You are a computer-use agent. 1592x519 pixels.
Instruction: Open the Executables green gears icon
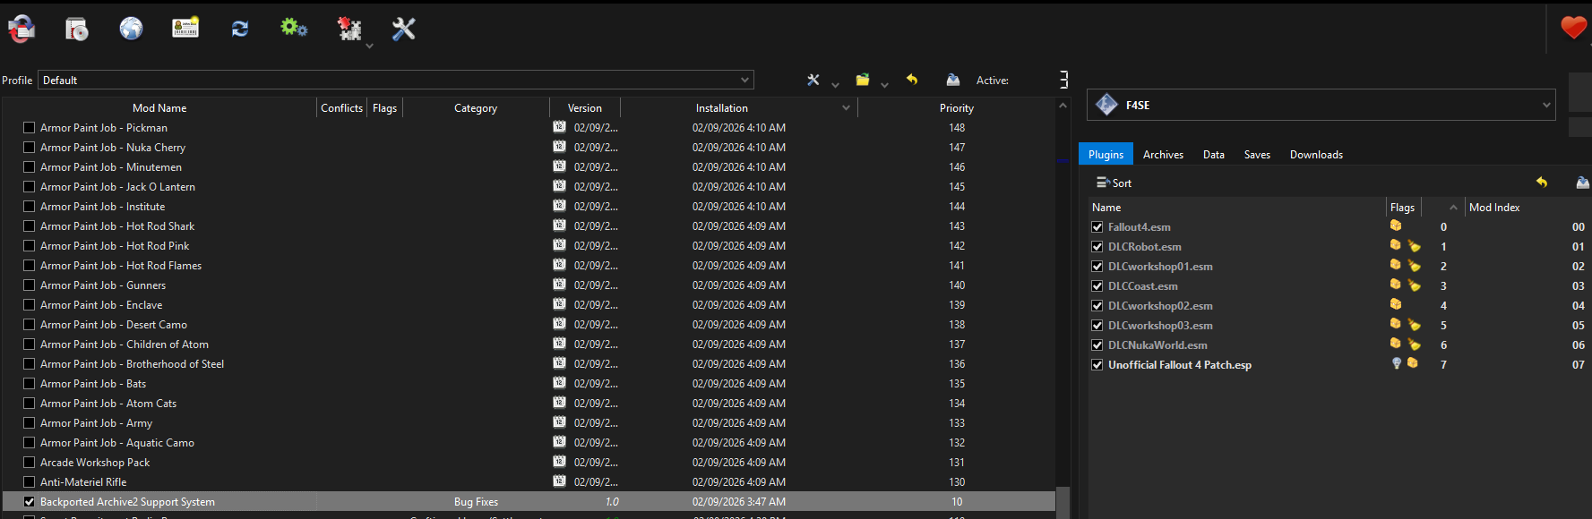[x=294, y=28]
